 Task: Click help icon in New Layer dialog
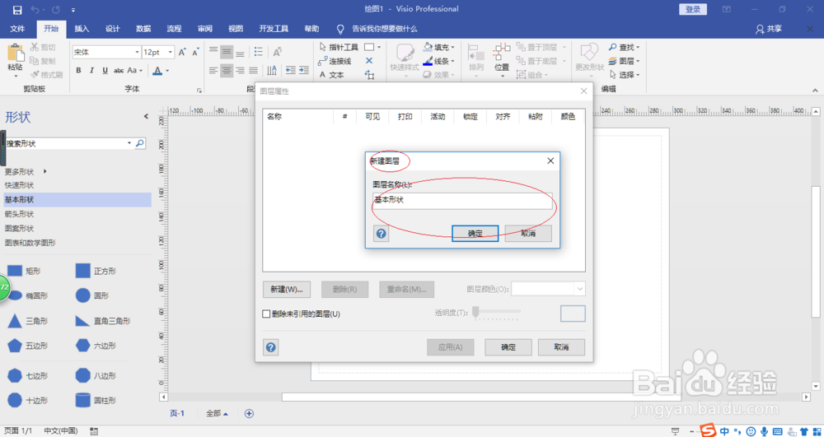coord(382,234)
